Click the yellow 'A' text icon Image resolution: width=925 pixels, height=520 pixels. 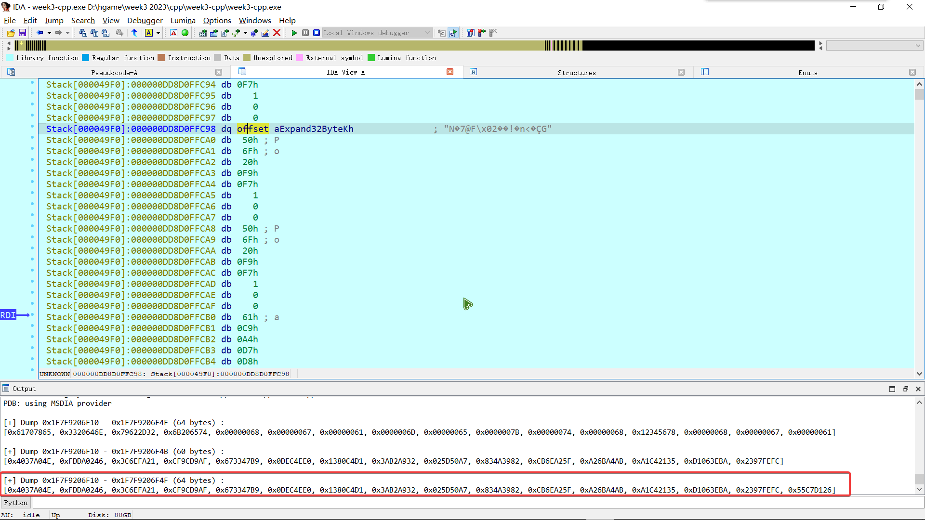149,33
